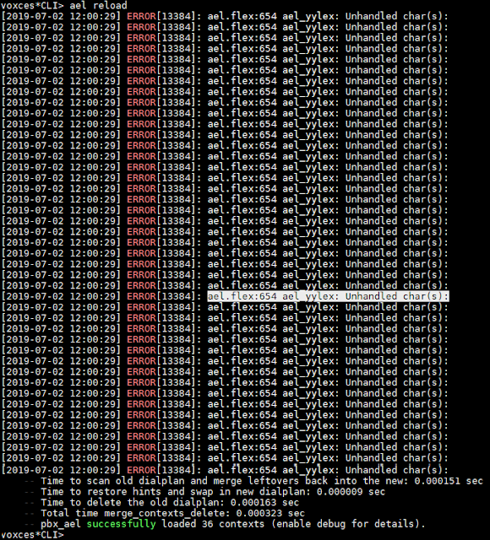
Task: Click the highlighted 'ael.flex:654 ael_yylex' selection
Action: coord(328,296)
